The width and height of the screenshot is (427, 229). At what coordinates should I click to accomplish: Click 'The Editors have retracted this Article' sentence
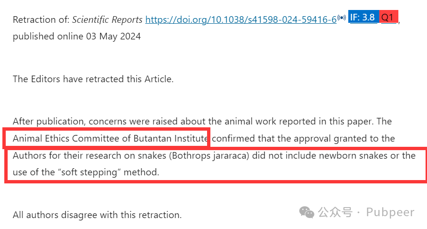pos(93,79)
